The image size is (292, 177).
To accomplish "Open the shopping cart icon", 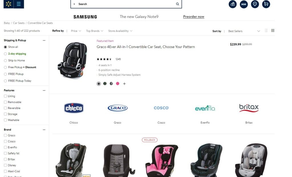I will pyautogui.click(x=266, y=4).
